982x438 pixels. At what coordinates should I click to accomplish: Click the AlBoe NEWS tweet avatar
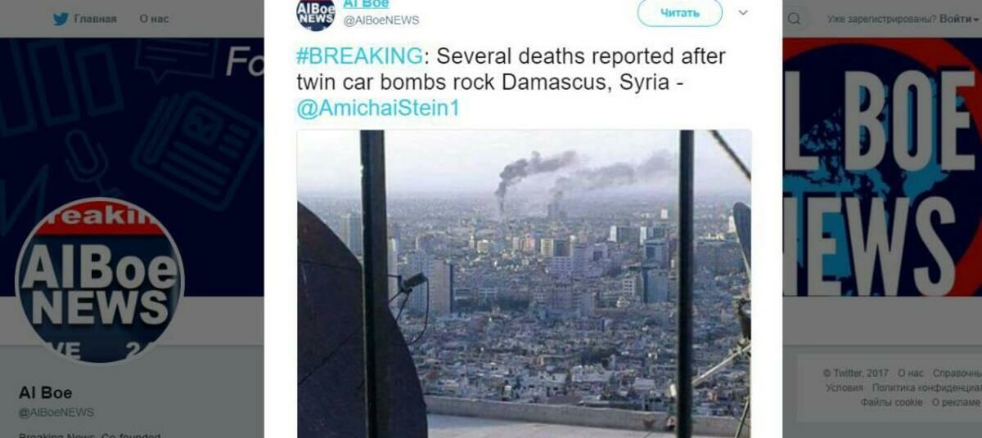[316, 13]
